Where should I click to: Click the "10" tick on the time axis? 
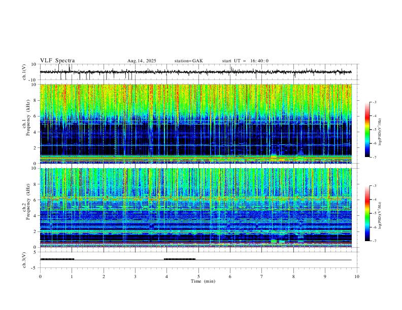(x=357, y=277)
